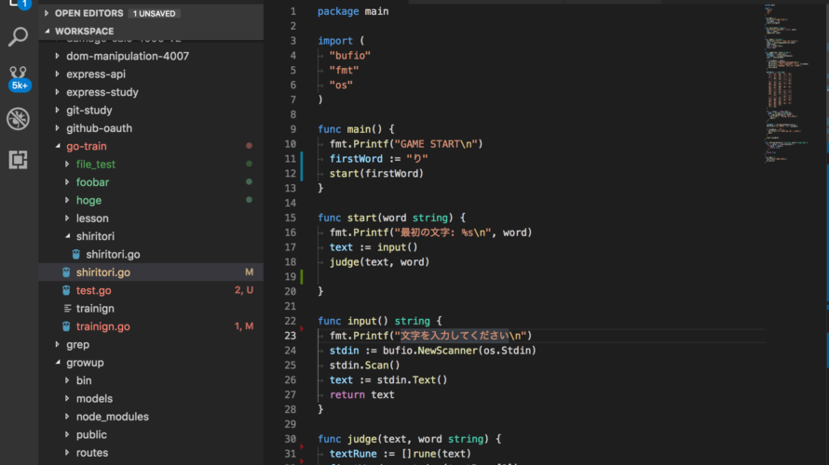
Task: Expand the foobar folder
Action: (x=67, y=182)
